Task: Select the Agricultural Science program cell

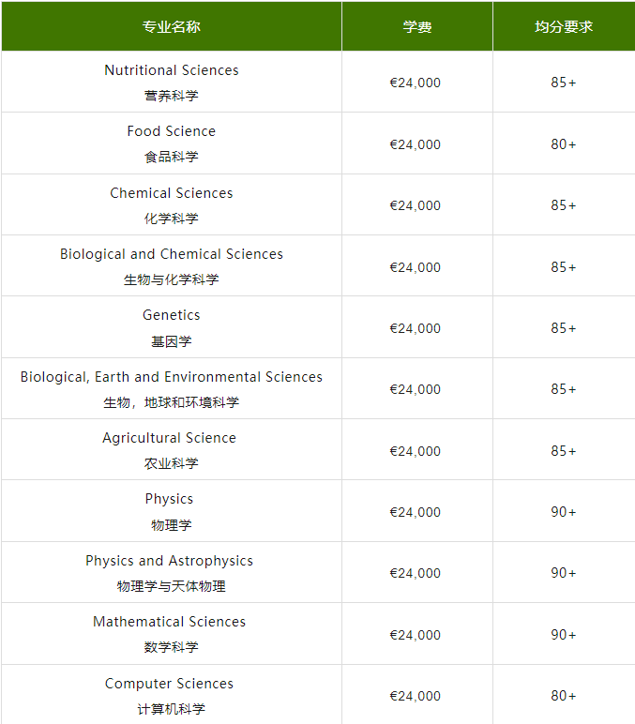Action: coord(172,449)
